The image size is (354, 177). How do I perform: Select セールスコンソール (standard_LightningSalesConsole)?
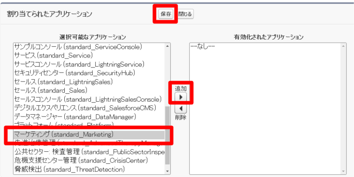[x=89, y=99]
